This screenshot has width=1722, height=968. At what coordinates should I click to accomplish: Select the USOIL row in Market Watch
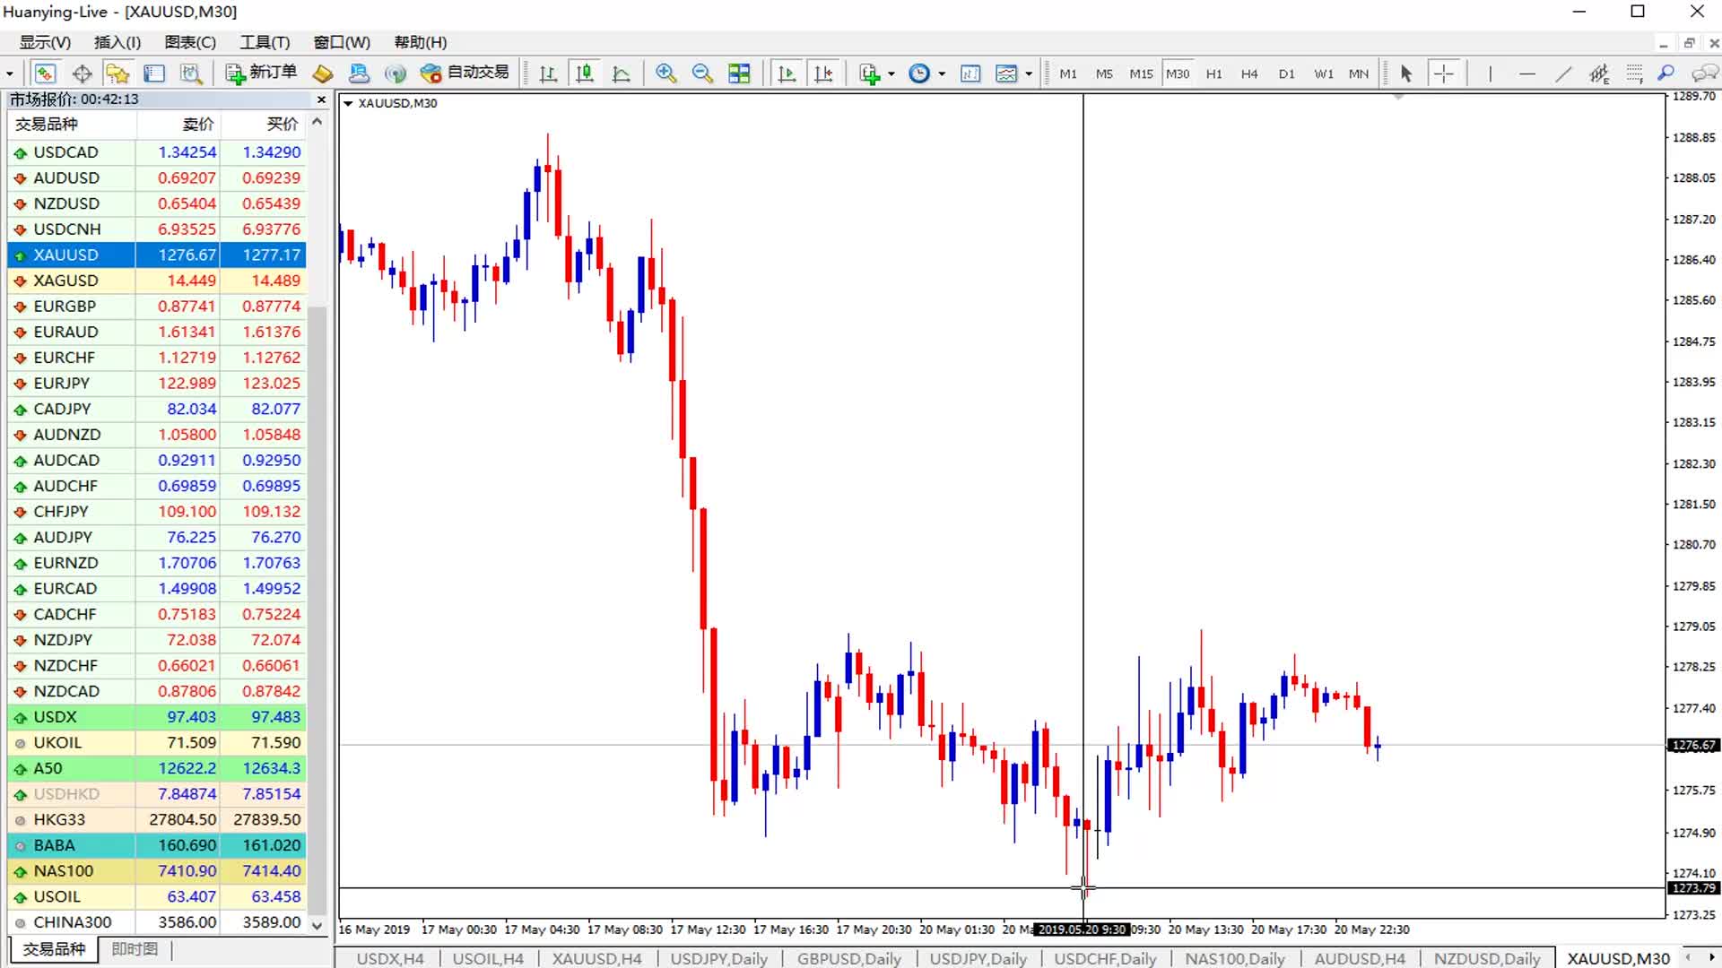point(157,896)
